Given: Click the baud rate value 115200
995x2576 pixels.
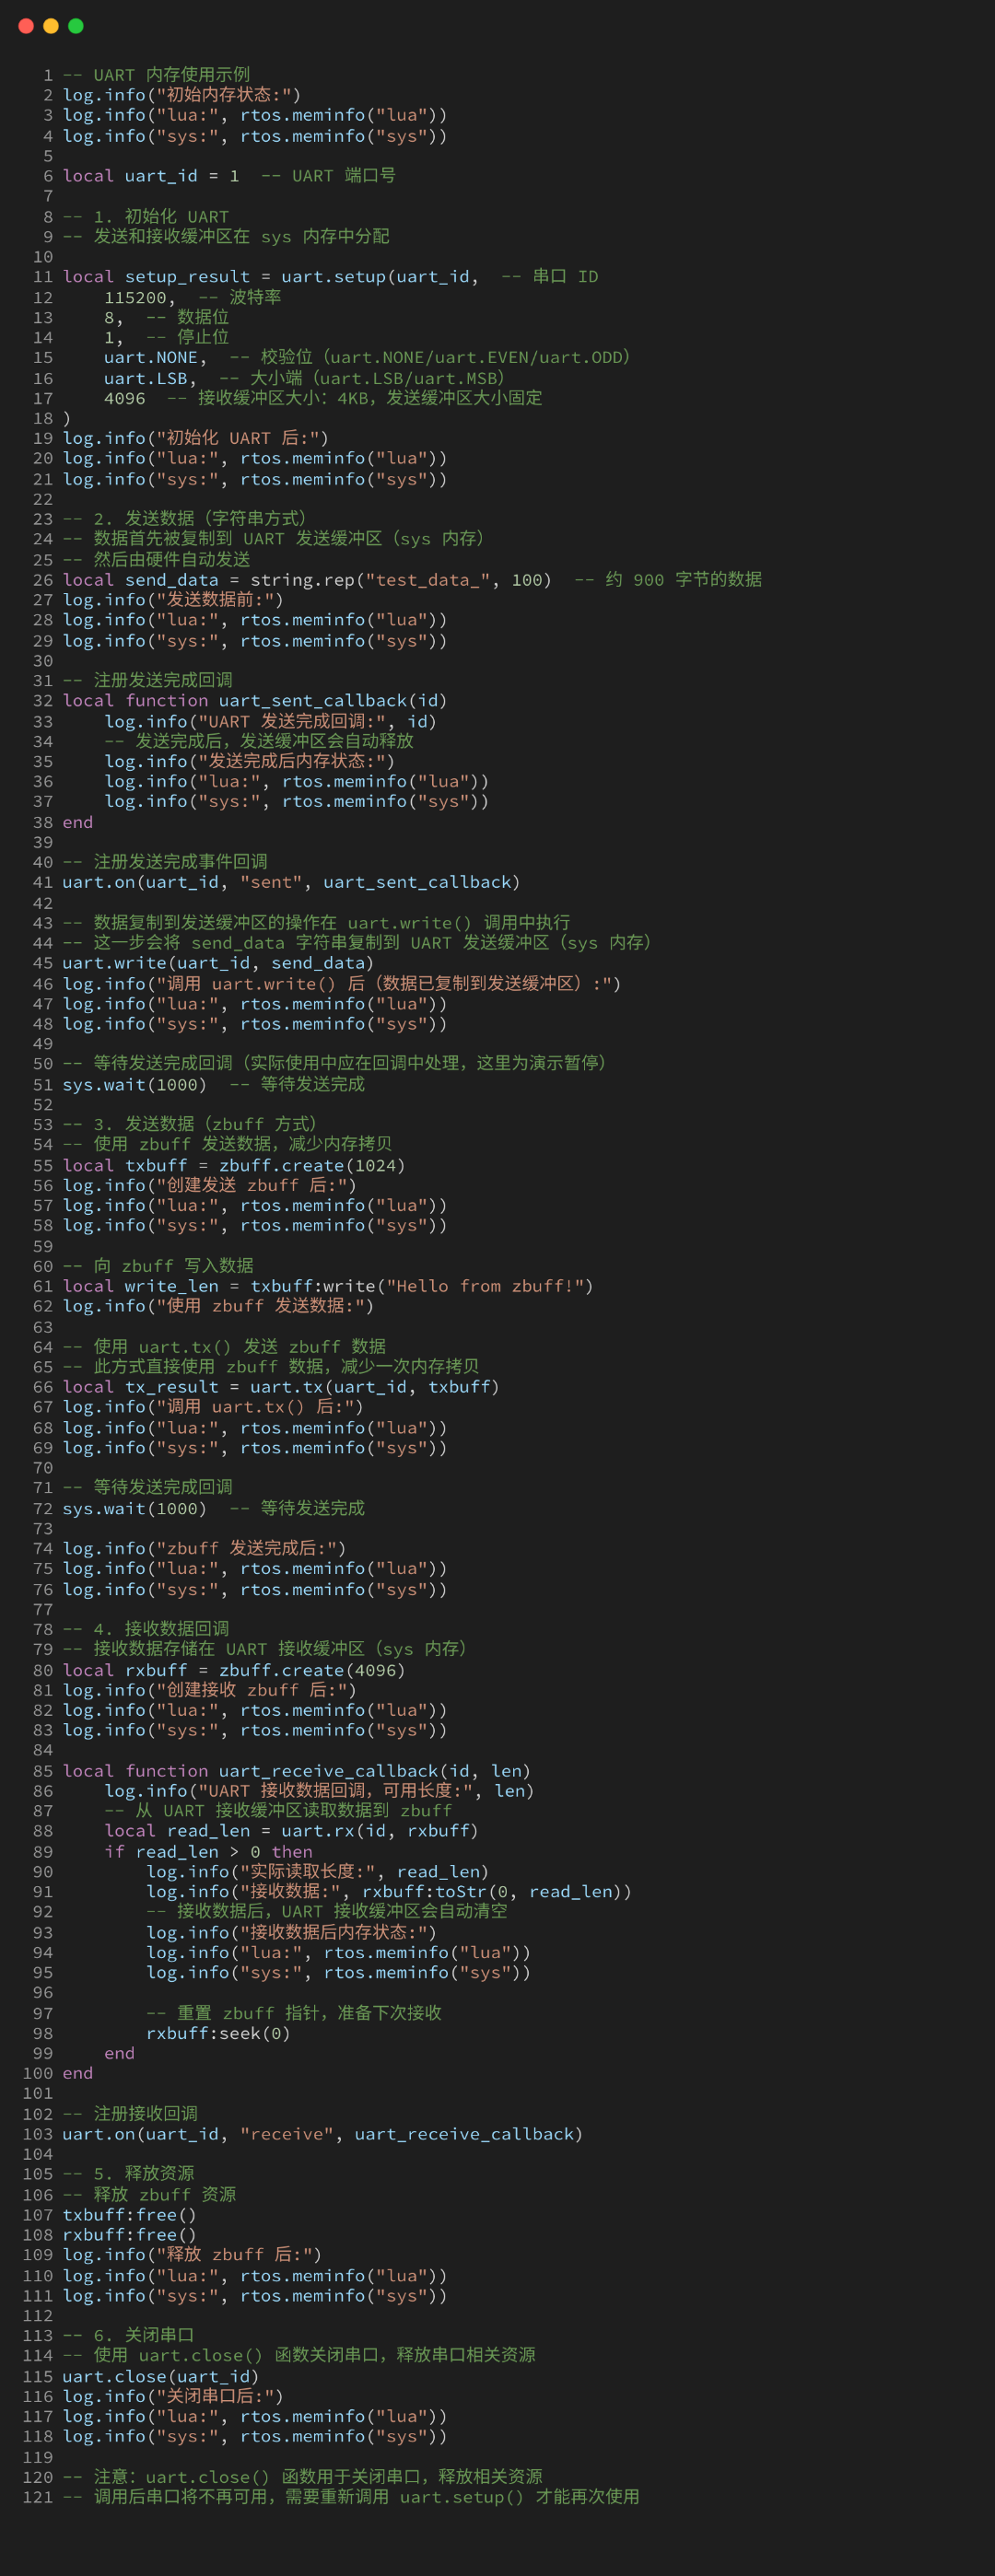Looking at the screenshot, I should pyautogui.click(x=135, y=297).
